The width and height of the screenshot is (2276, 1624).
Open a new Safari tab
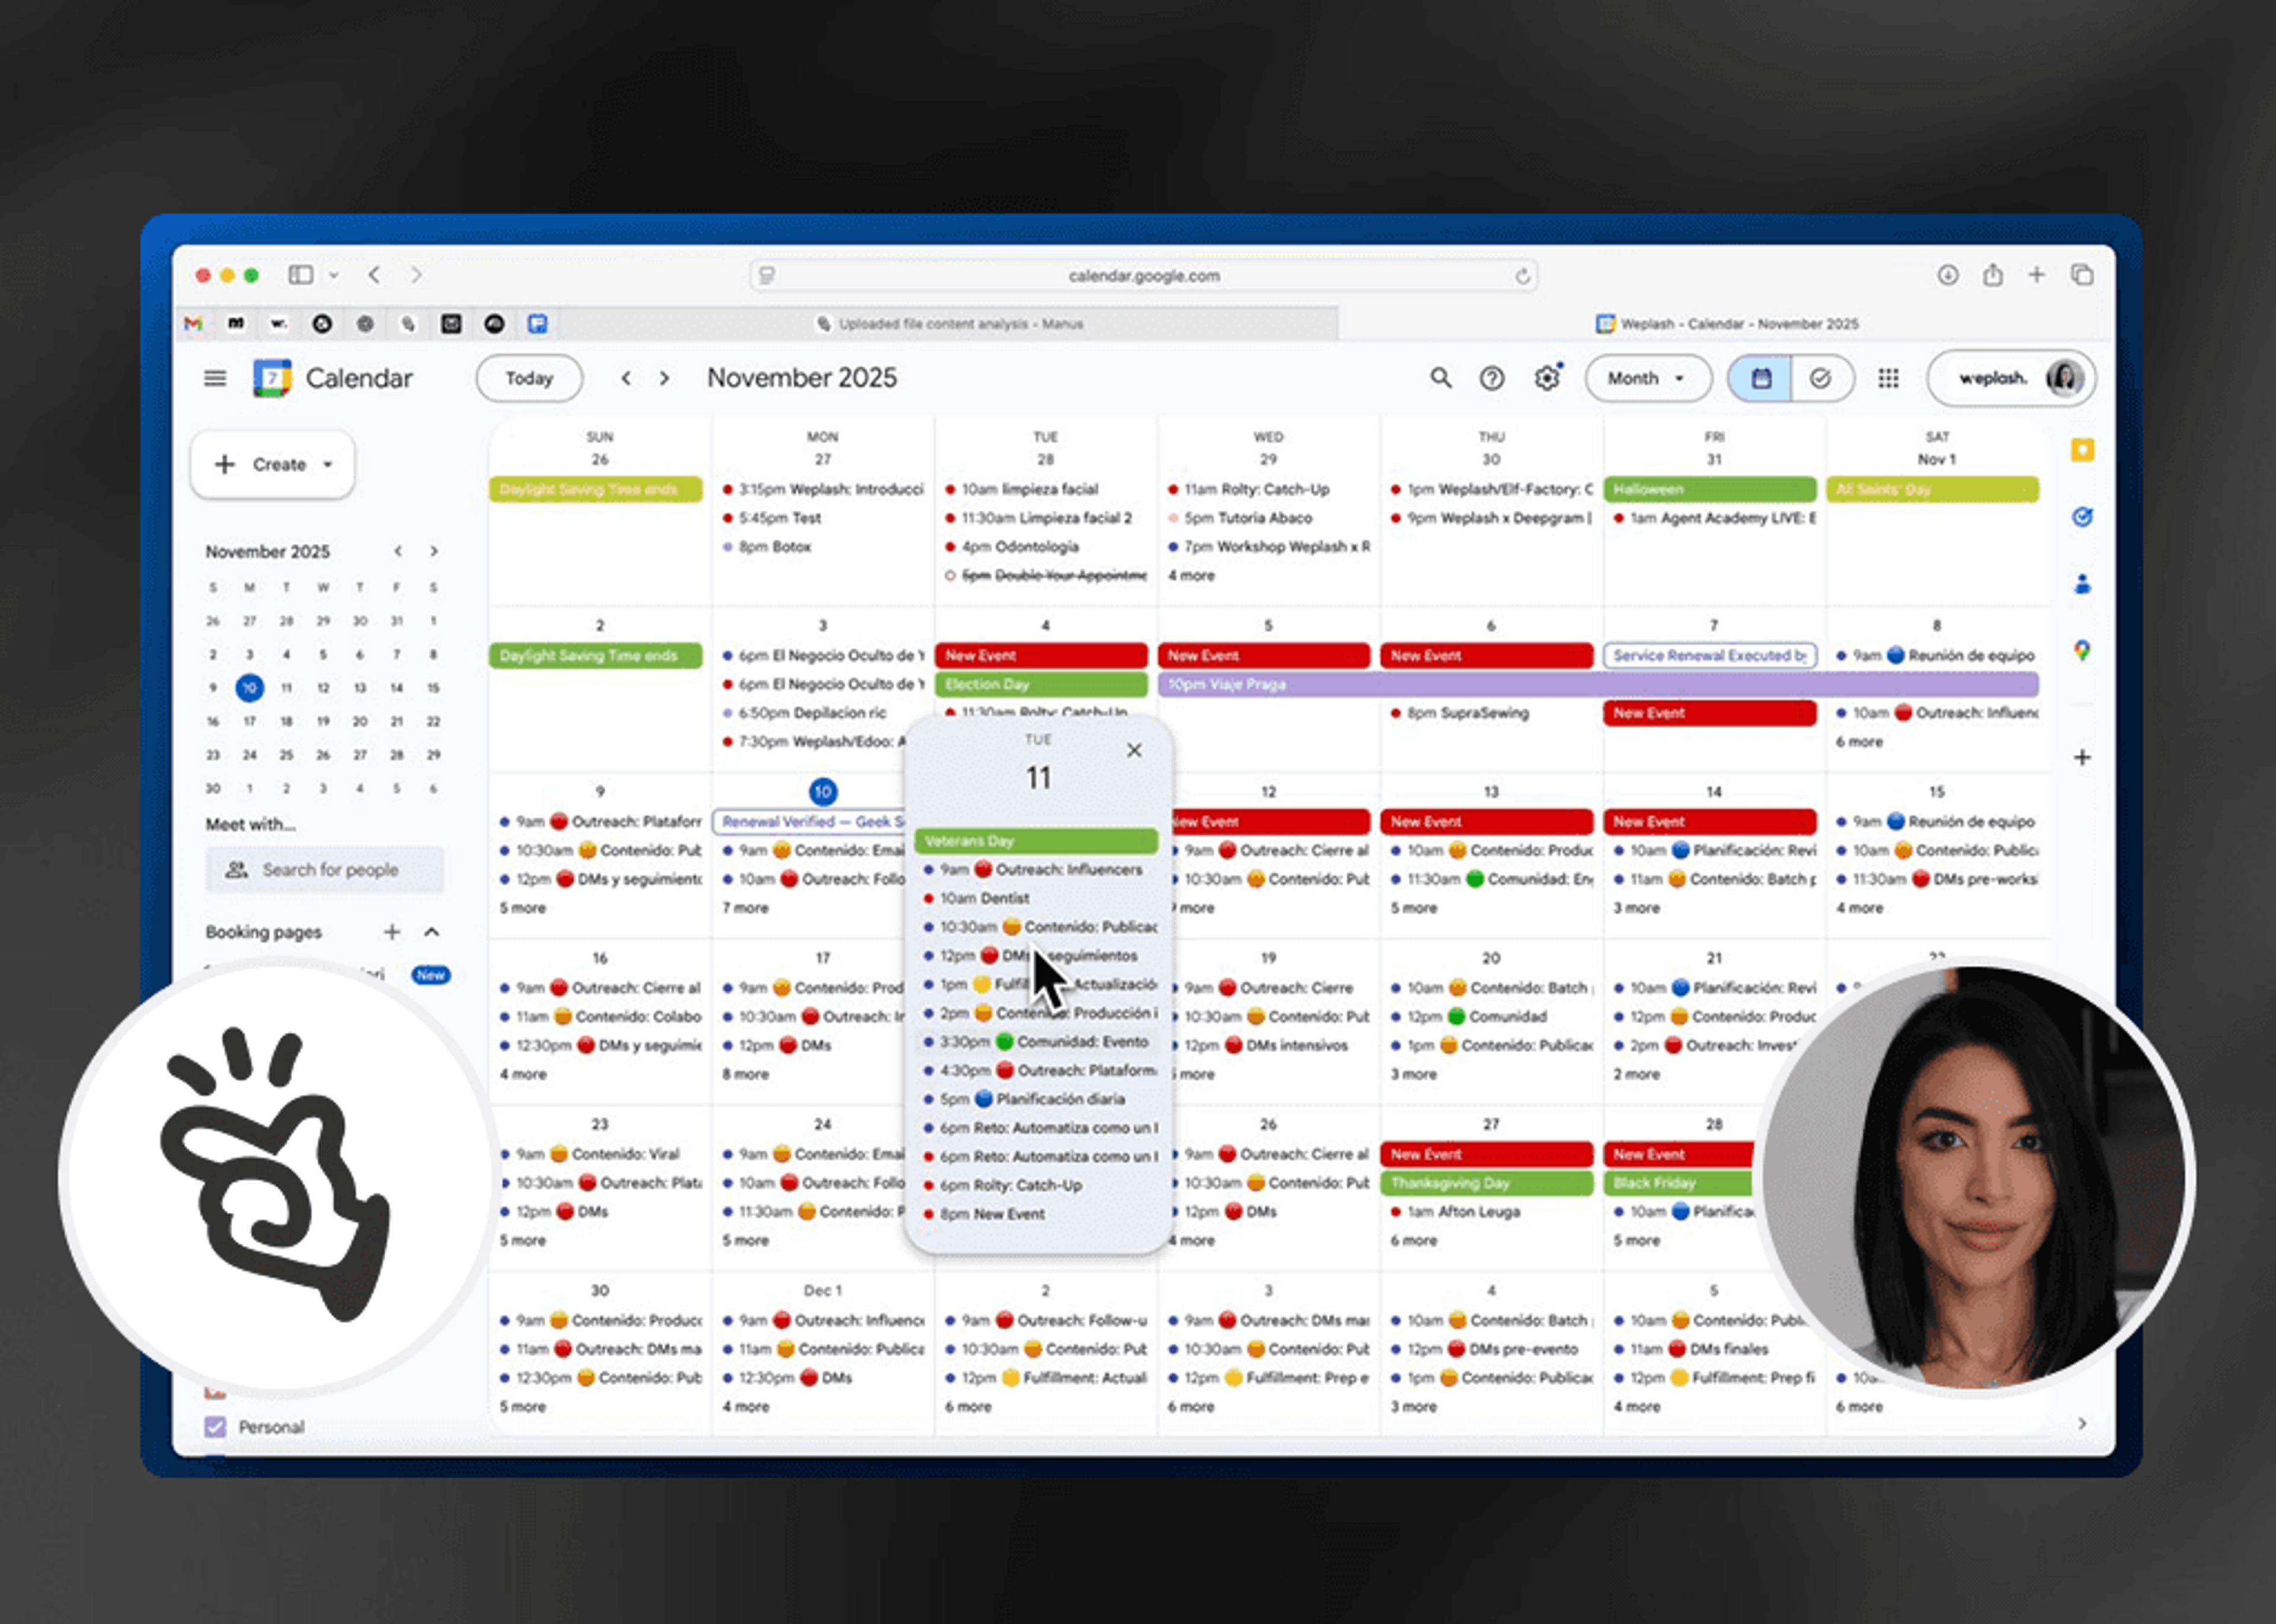click(x=2036, y=275)
